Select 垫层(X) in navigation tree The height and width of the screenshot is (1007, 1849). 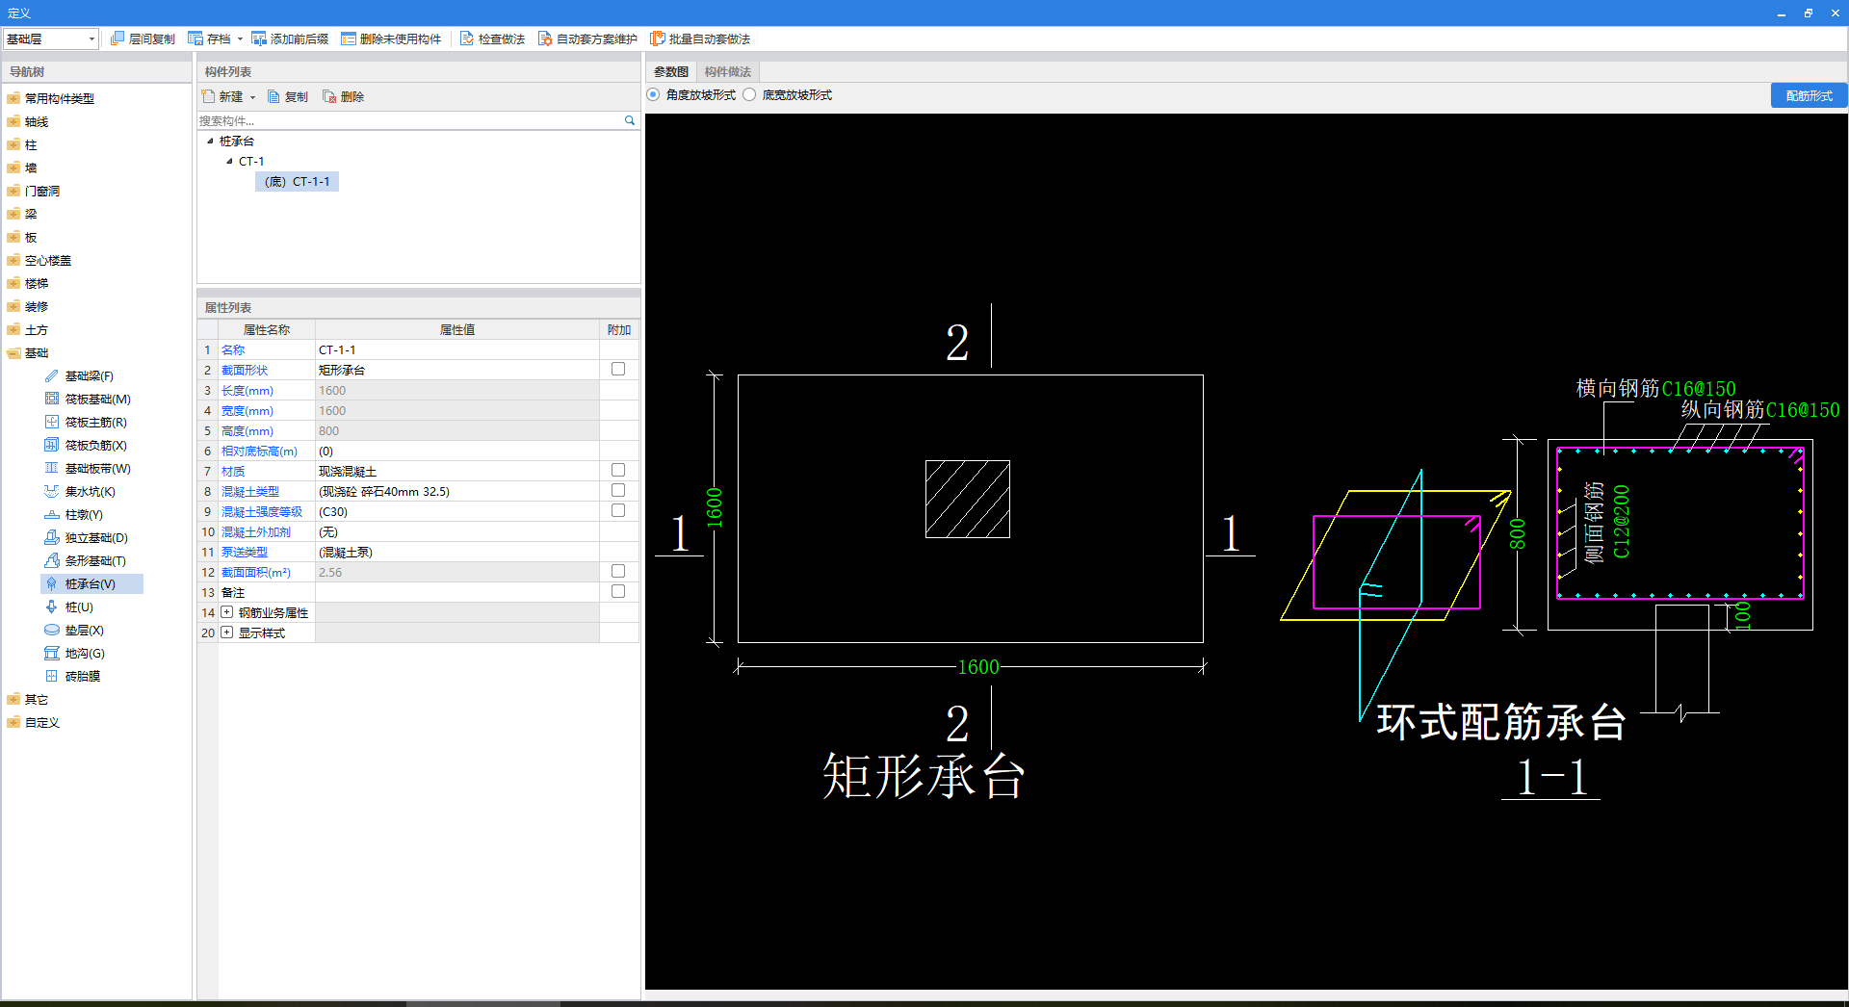click(x=84, y=631)
